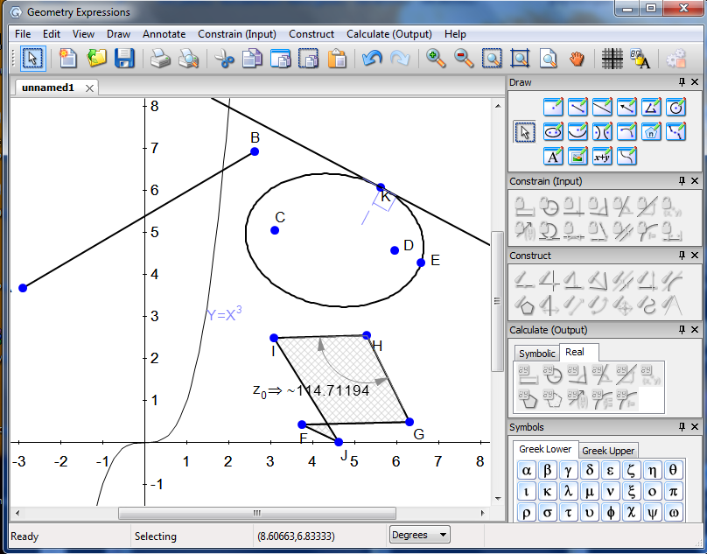Open the Degrees angle unit dropdown
Viewport: 707px width, 554px height.
[419, 535]
